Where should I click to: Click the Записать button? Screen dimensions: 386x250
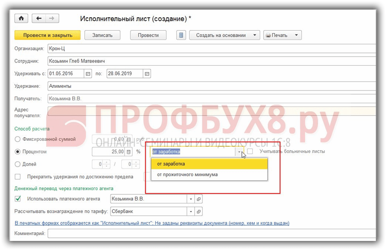point(106,35)
